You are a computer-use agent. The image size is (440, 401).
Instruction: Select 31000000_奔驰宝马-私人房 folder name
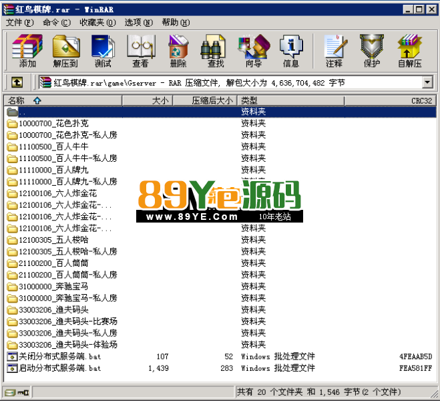68,298
